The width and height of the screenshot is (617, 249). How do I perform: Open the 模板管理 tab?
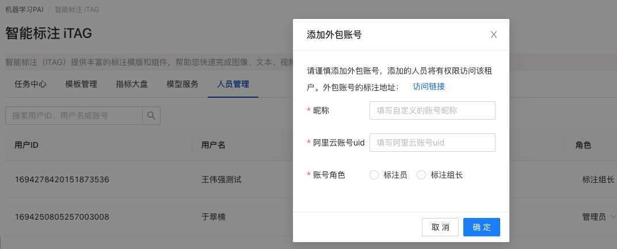click(81, 84)
